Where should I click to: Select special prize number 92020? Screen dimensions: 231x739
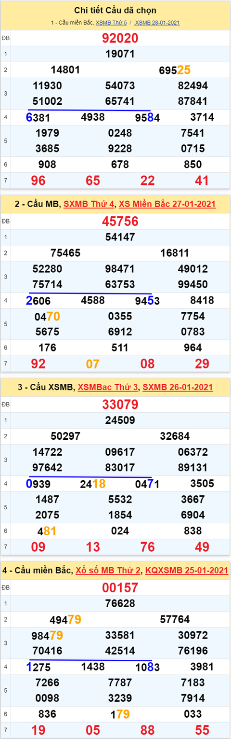click(x=120, y=39)
